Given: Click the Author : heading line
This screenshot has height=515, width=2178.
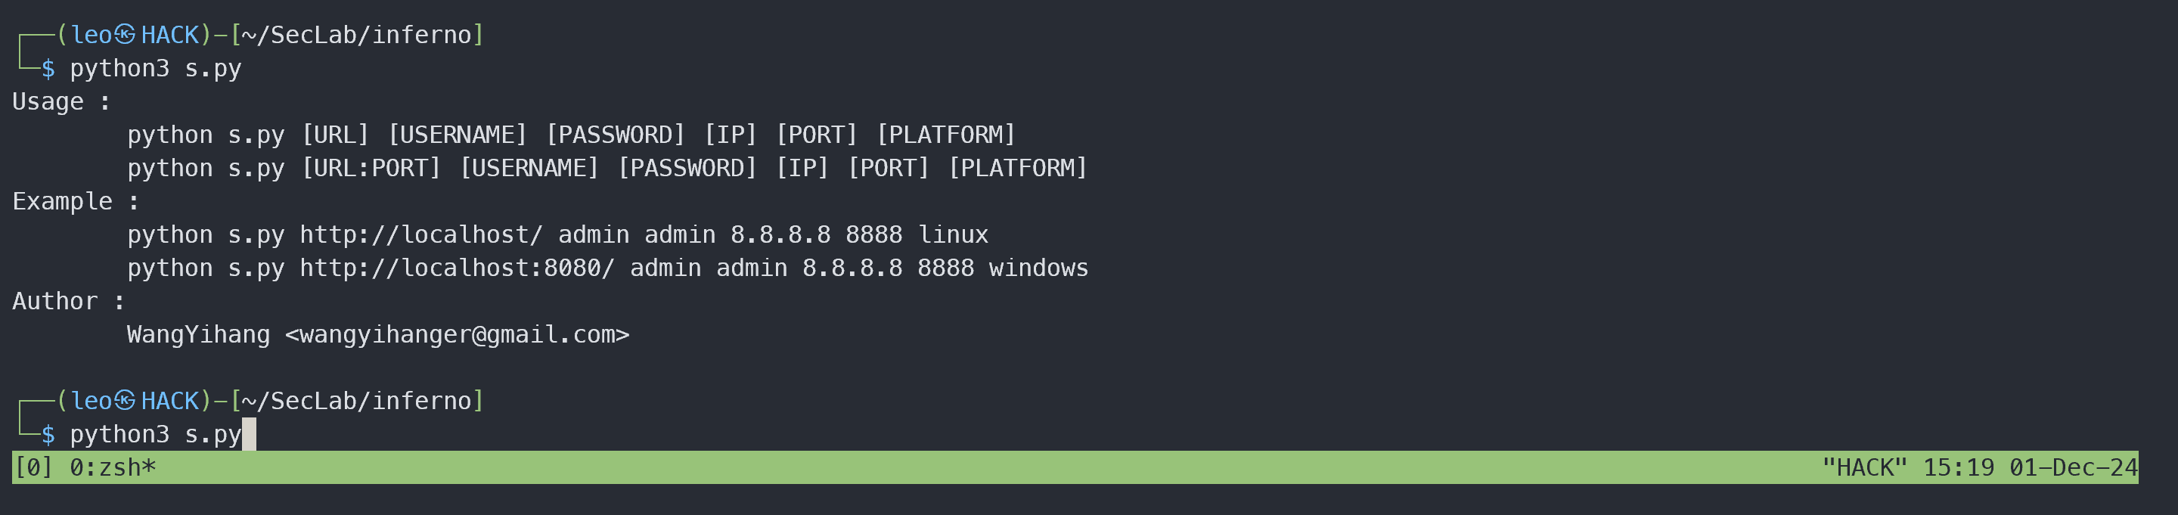Looking at the screenshot, I should [69, 301].
